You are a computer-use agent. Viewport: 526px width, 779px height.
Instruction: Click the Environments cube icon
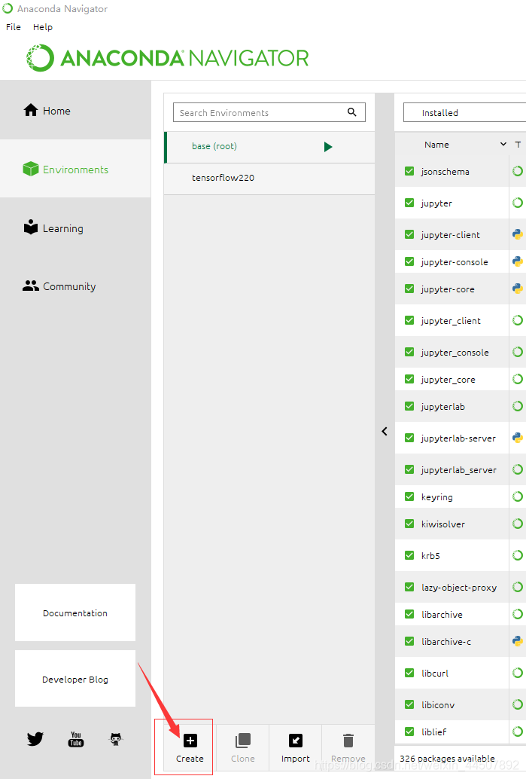tap(31, 169)
